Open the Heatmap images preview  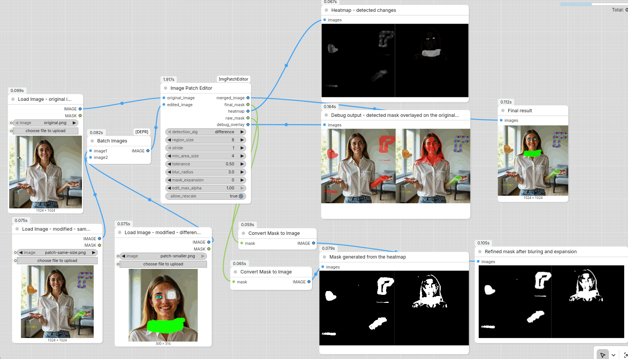(x=395, y=61)
